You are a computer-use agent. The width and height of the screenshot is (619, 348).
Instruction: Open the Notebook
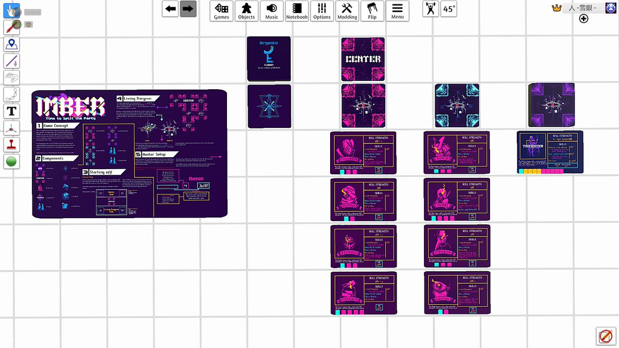pos(297,11)
